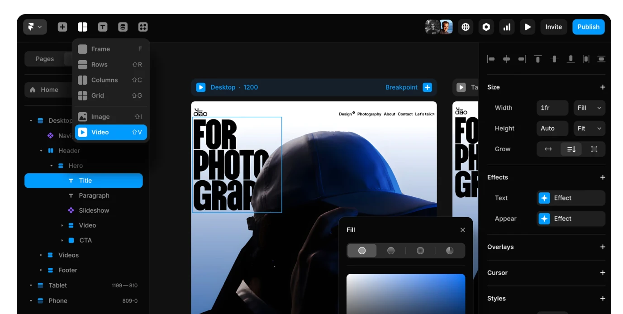Toggle Grow to vertical option
Screen dimensions: 623x314
571,149
